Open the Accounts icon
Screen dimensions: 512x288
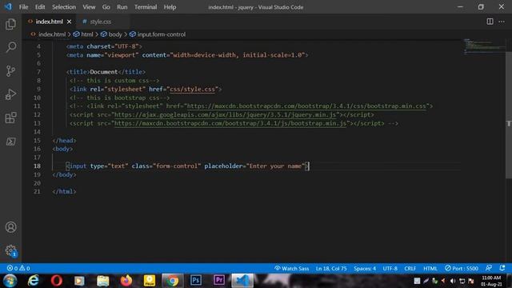point(10,227)
